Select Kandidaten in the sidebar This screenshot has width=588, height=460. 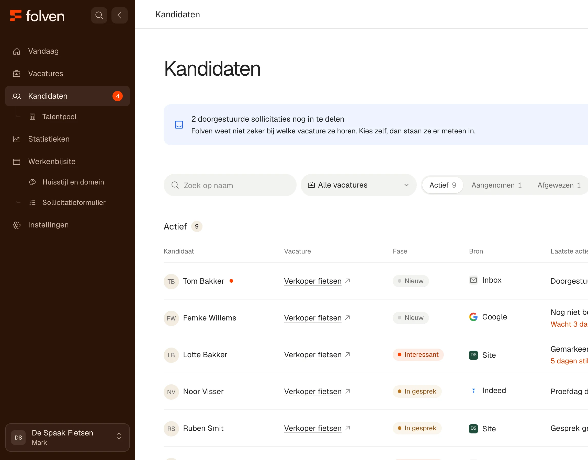[x=67, y=96]
